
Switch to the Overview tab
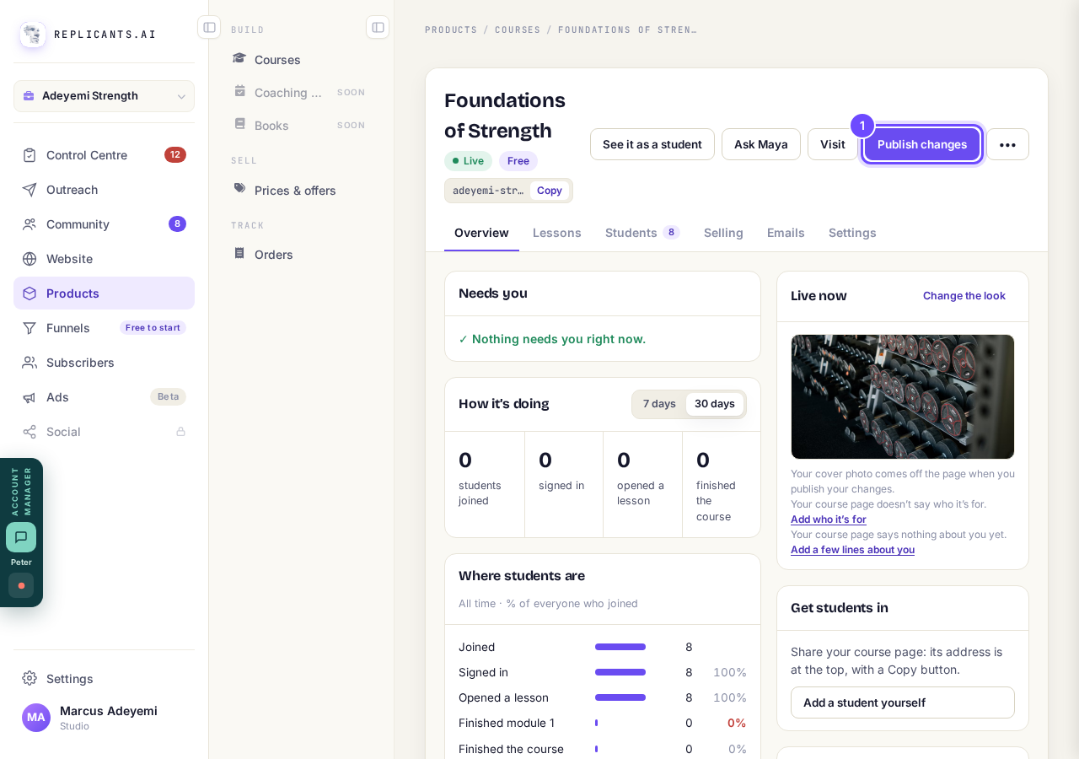coord(481,233)
